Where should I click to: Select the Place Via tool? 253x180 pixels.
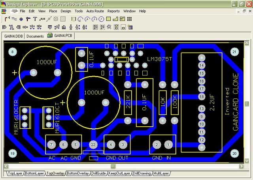click(x=28, y=19)
